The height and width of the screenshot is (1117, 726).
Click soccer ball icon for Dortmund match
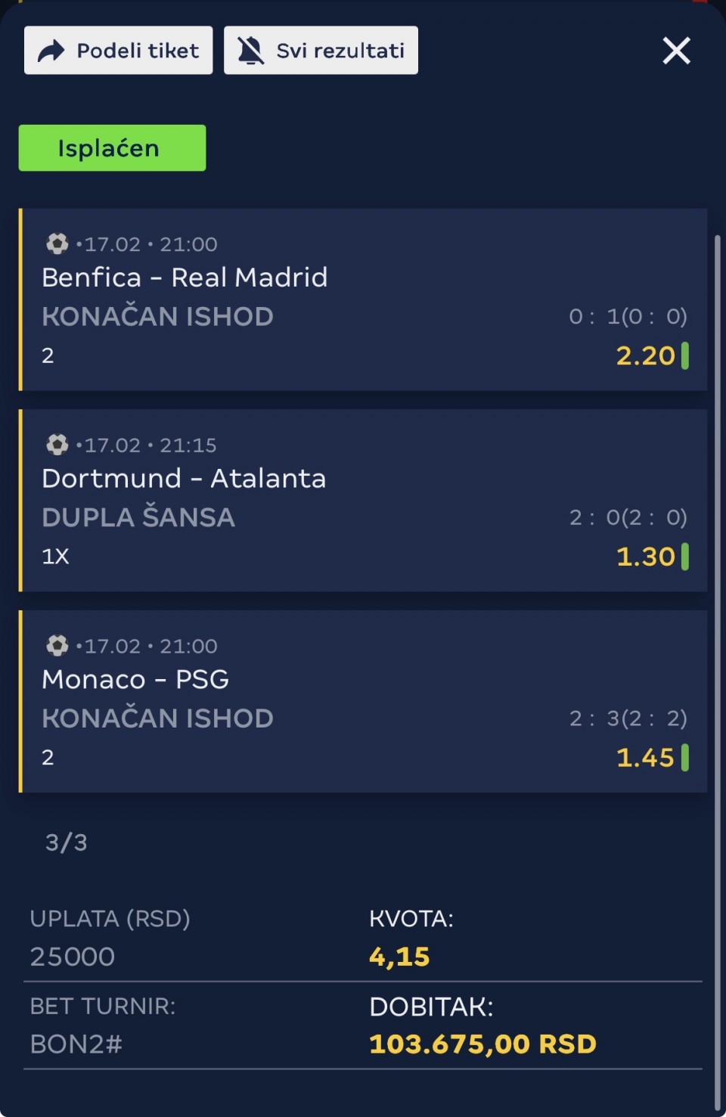tap(57, 445)
